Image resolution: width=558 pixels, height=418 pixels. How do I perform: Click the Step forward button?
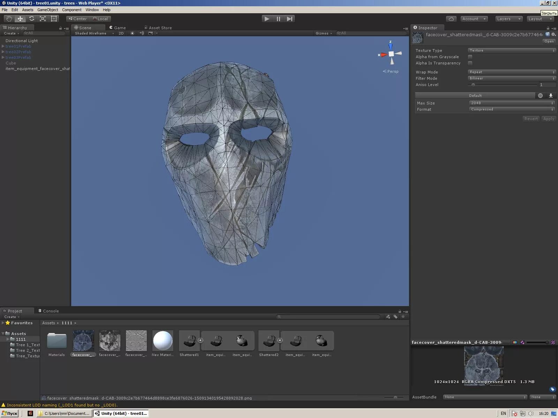click(289, 19)
